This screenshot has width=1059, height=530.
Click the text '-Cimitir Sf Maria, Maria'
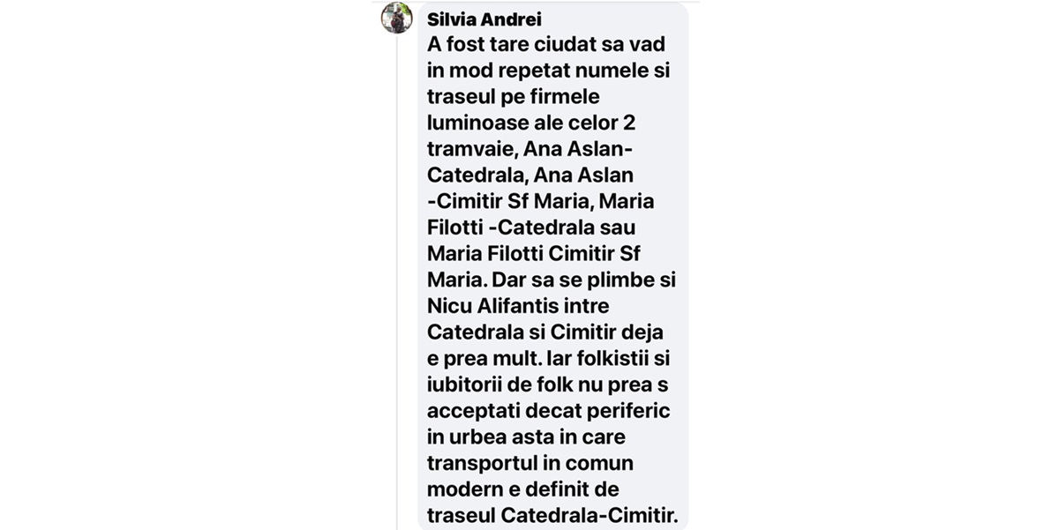click(541, 201)
